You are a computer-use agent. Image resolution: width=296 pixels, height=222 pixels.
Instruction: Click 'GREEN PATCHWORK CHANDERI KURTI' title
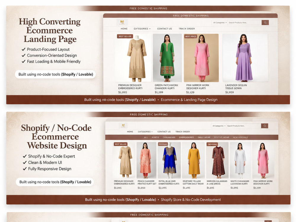pos(166,87)
